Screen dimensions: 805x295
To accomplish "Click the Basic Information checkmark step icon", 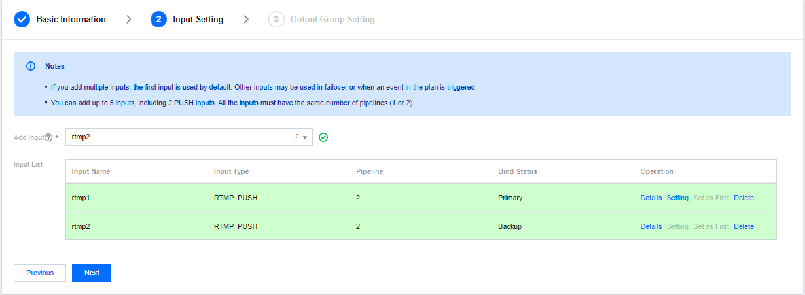I will click(22, 20).
